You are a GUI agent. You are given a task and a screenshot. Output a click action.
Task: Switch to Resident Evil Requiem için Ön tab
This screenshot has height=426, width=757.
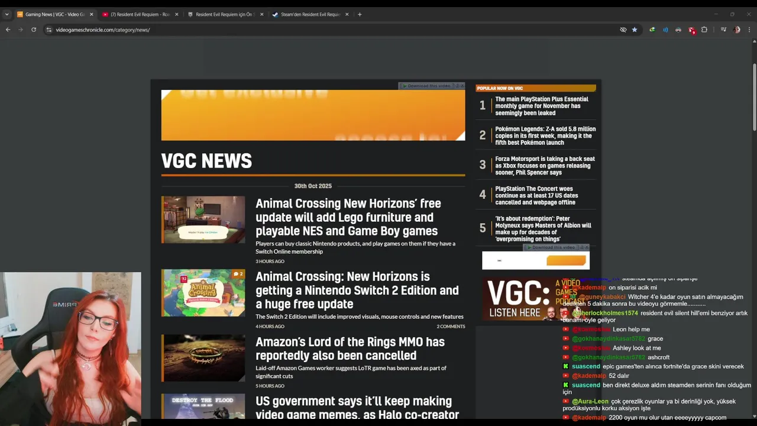pos(225,14)
